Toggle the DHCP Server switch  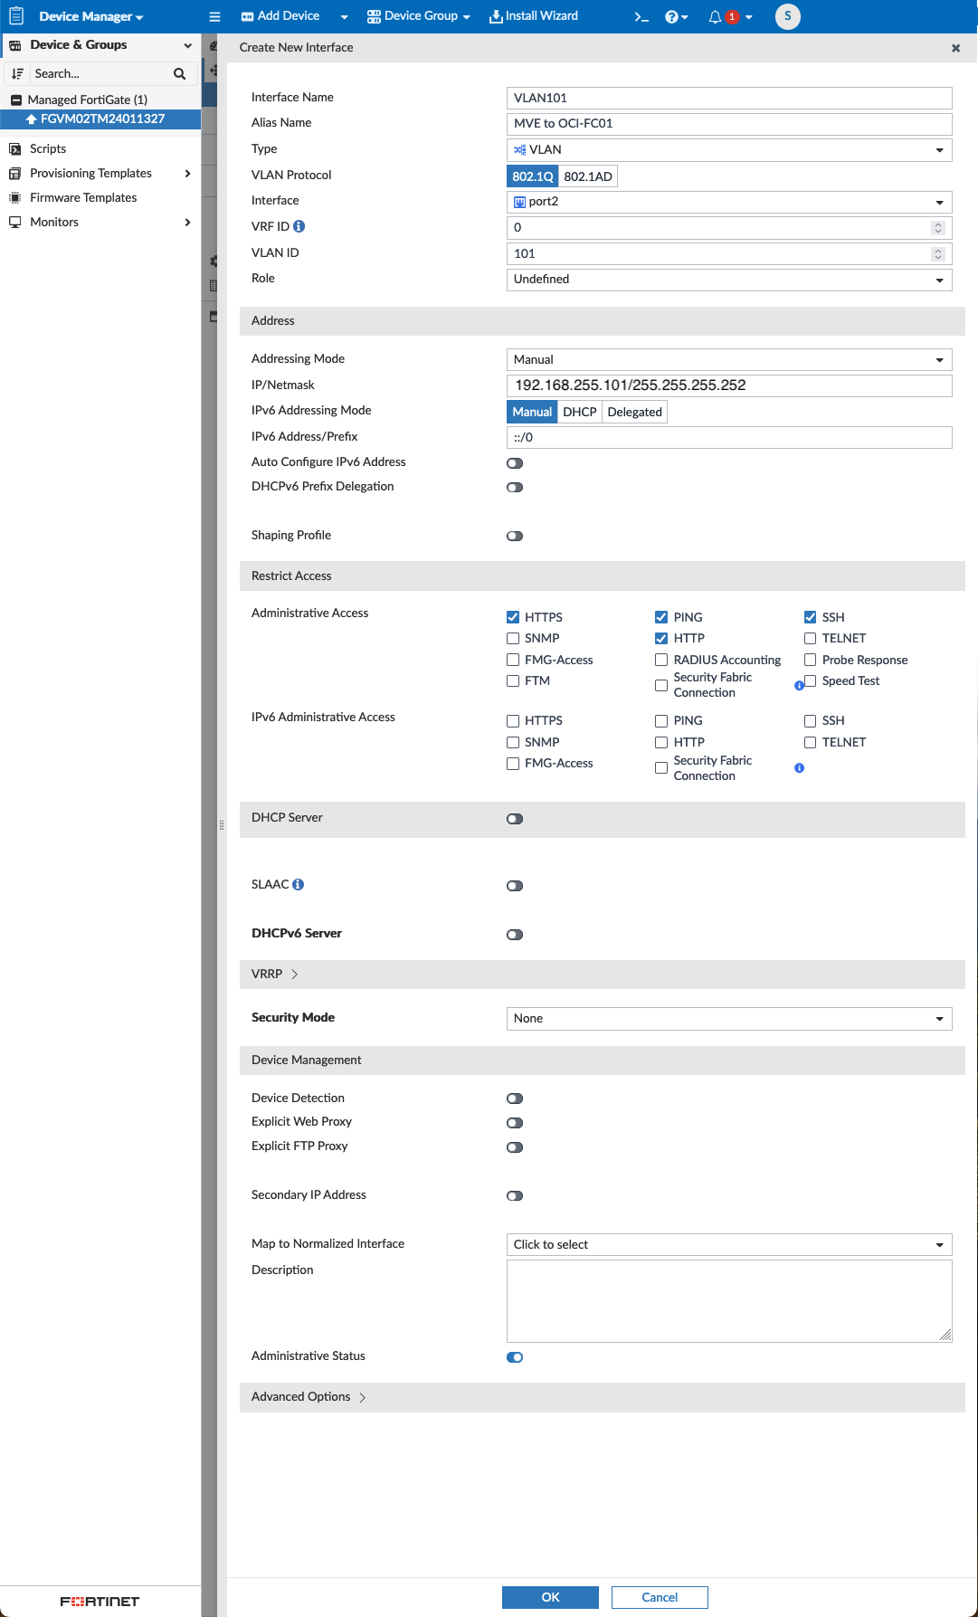tap(515, 819)
